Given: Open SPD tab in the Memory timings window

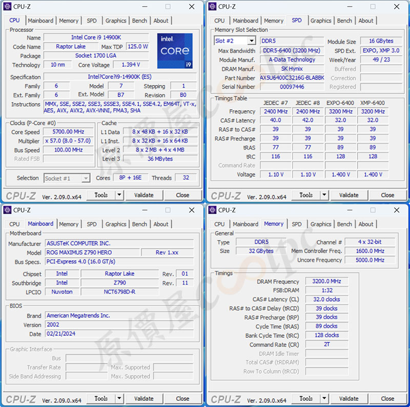Looking at the screenshot, I should coord(297,224).
